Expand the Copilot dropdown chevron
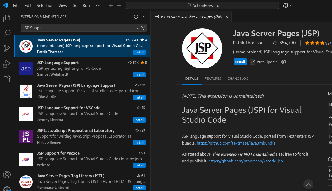 coord(291,6)
